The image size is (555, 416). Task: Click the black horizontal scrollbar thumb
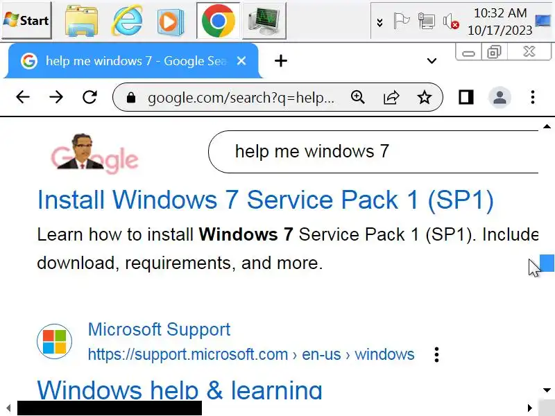pyautogui.click(x=110, y=408)
